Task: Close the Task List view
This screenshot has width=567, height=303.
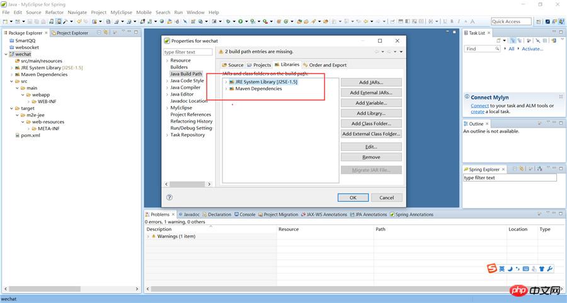Action: (x=489, y=33)
